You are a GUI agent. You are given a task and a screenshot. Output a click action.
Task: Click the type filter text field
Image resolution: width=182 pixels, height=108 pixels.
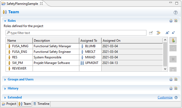click(77, 33)
